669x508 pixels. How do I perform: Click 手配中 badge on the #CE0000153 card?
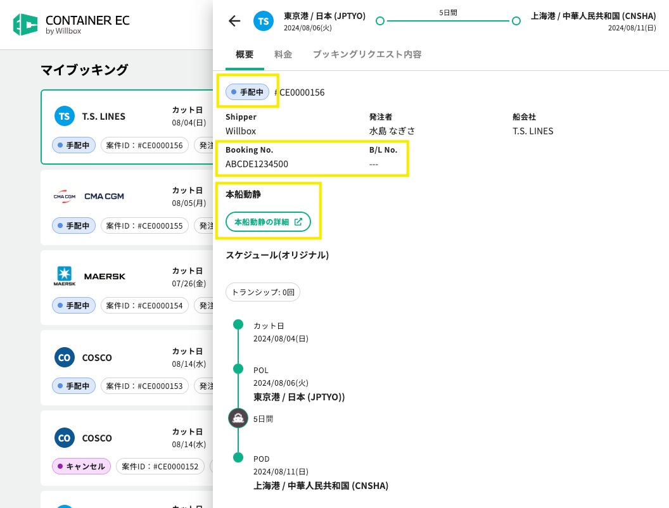point(74,386)
